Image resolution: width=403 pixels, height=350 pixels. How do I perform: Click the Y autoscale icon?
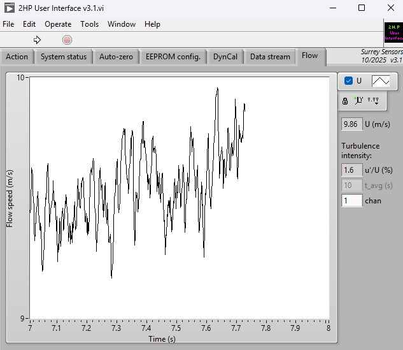(358, 100)
